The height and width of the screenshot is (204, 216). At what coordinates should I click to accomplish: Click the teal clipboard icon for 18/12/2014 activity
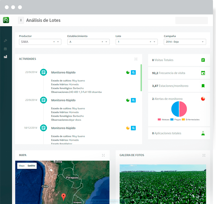click(43, 128)
